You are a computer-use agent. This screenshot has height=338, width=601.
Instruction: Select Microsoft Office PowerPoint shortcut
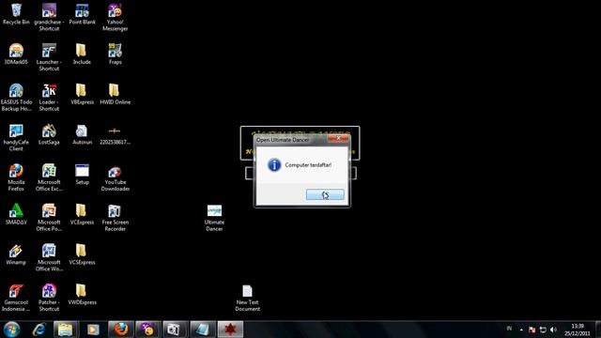pyautogui.click(x=49, y=217)
